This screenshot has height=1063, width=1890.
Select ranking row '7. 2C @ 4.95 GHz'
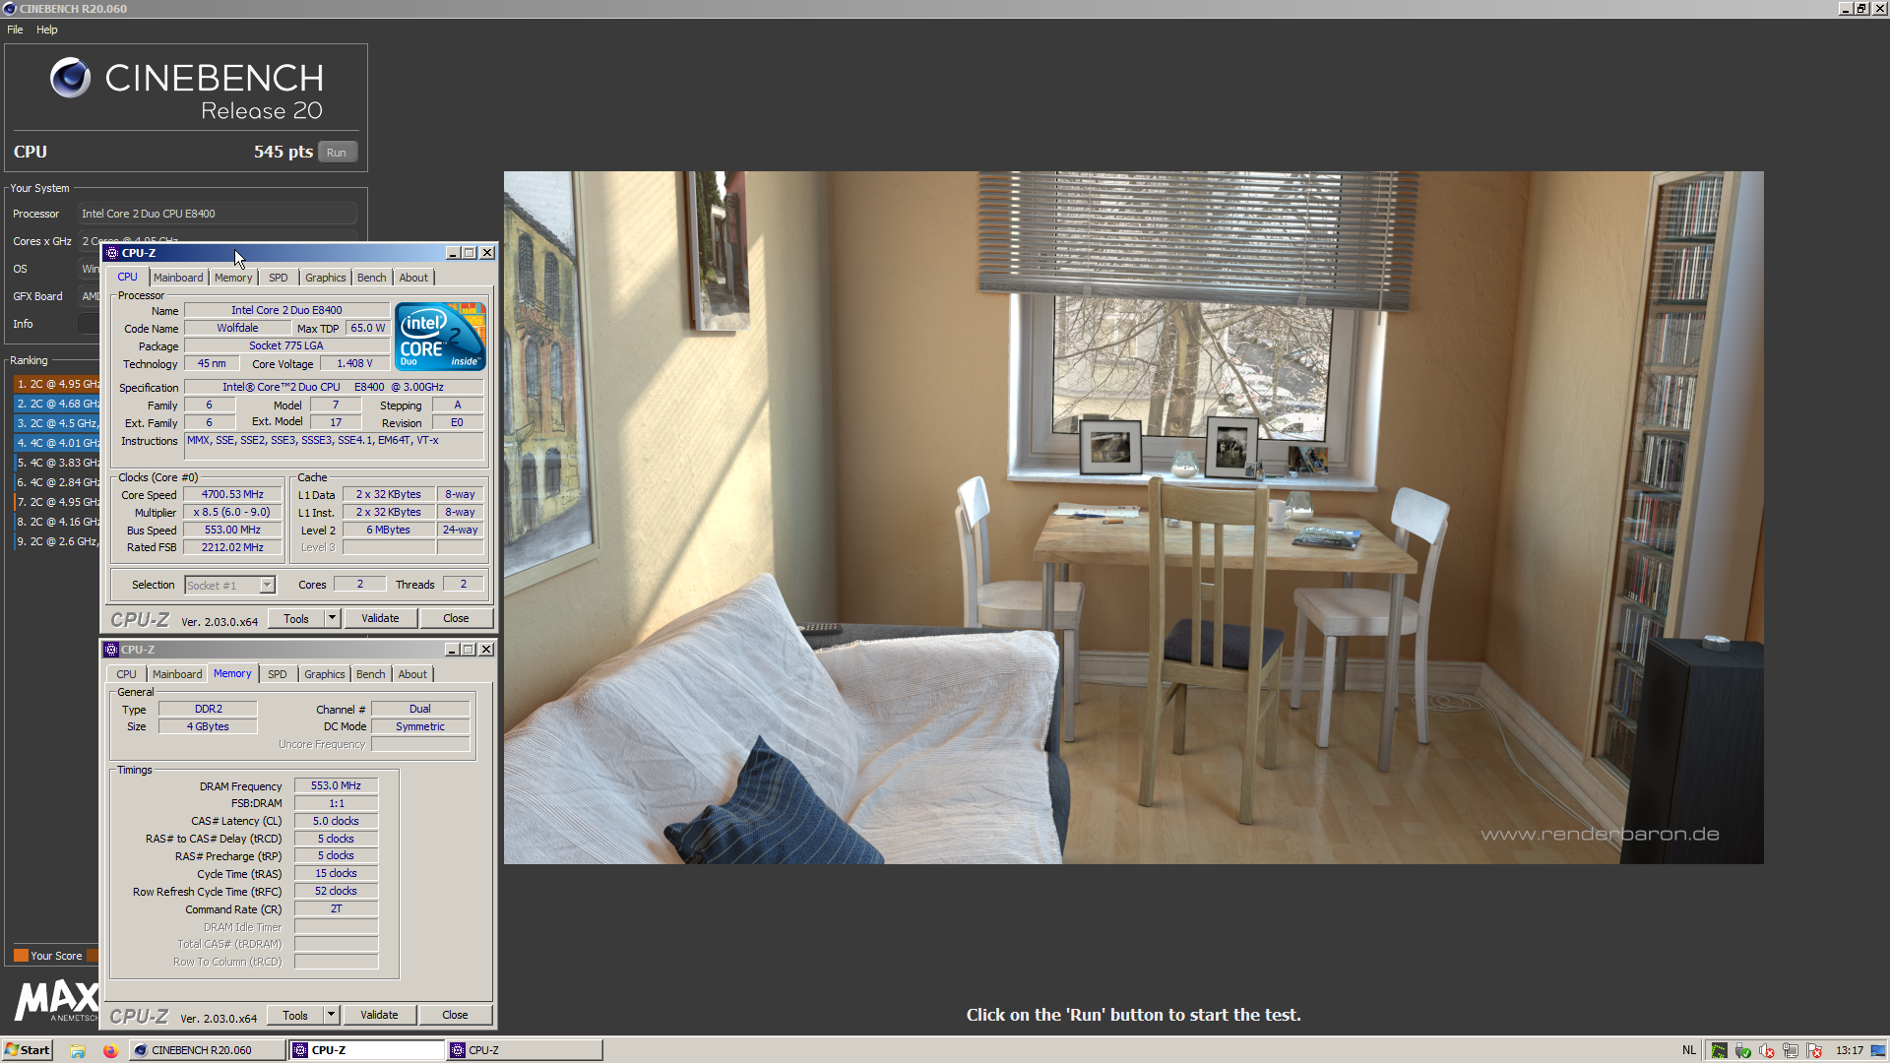click(x=56, y=502)
